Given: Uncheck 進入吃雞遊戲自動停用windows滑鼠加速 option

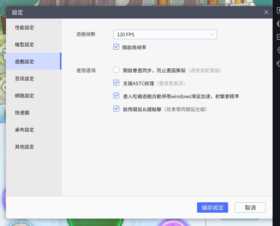Looking at the screenshot, I should click(x=116, y=96).
